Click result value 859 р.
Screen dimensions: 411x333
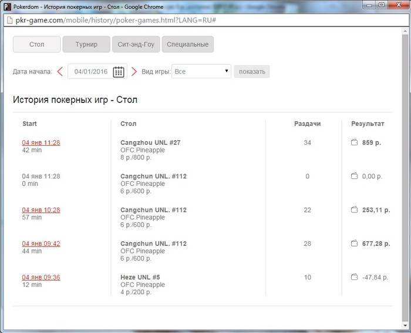click(x=372, y=142)
